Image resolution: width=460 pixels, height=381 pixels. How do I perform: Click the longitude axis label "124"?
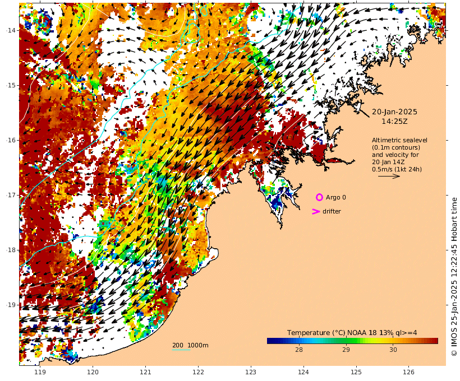coord(303,372)
